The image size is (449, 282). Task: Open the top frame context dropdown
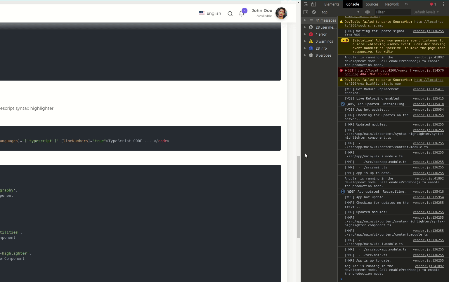click(x=340, y=12)
